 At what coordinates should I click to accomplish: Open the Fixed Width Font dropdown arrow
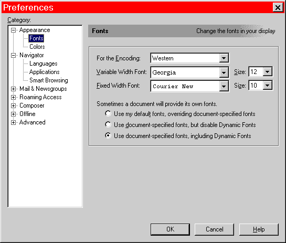point(224,86)
